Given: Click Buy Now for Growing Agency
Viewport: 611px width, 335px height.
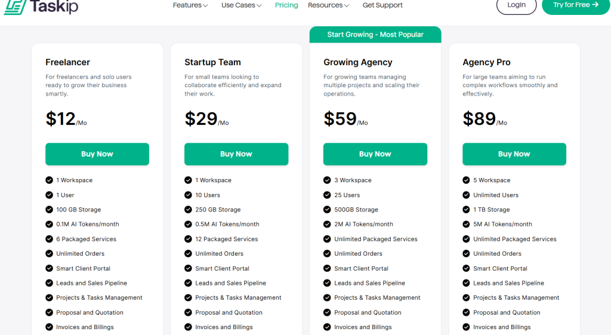Looking at the screenshot, I should tap(375, 154).
